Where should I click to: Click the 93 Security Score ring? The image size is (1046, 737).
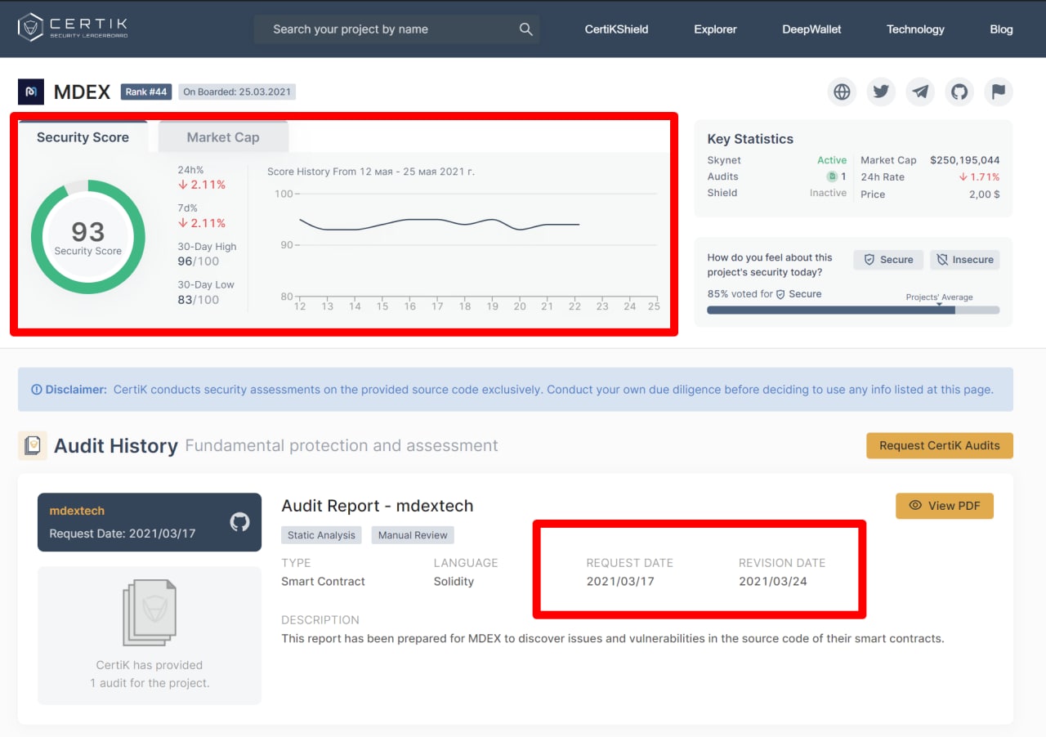(x=88, y=237)
